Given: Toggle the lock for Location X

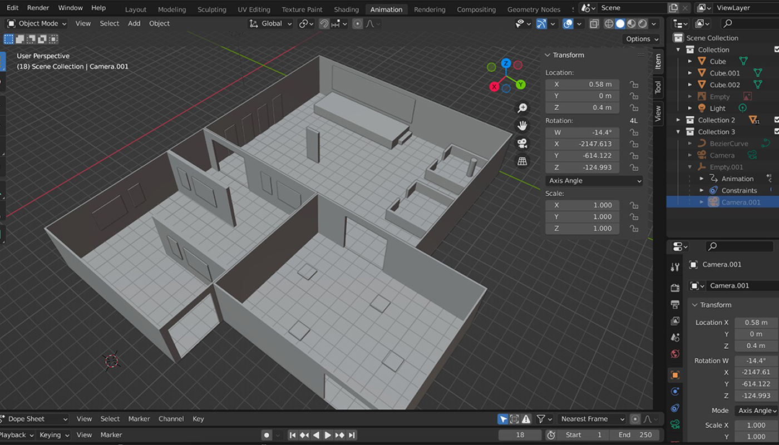Looking at the screenshot, I should pyautogui.click(x=633, y=85).
